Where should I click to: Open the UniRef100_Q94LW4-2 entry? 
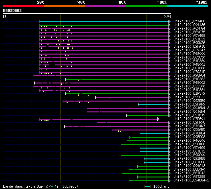point(191,180)
